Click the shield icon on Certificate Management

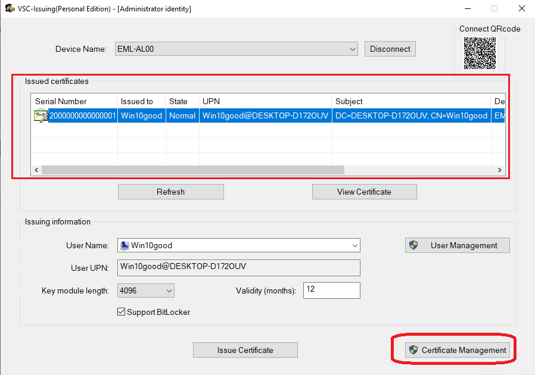pyautogui.click(x=414, y=350)
